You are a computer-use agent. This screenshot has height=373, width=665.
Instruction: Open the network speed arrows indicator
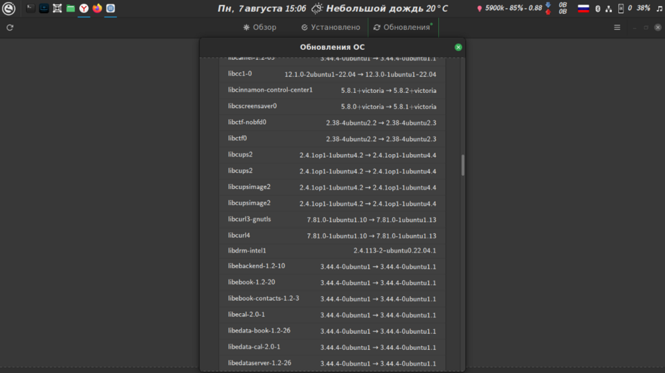click(x=548, y=8)
